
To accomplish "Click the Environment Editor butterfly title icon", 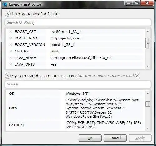I will (5, 5).
